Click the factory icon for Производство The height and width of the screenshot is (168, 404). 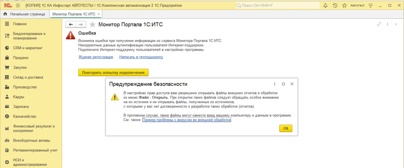pyautogui.click(x=7, y=87)
